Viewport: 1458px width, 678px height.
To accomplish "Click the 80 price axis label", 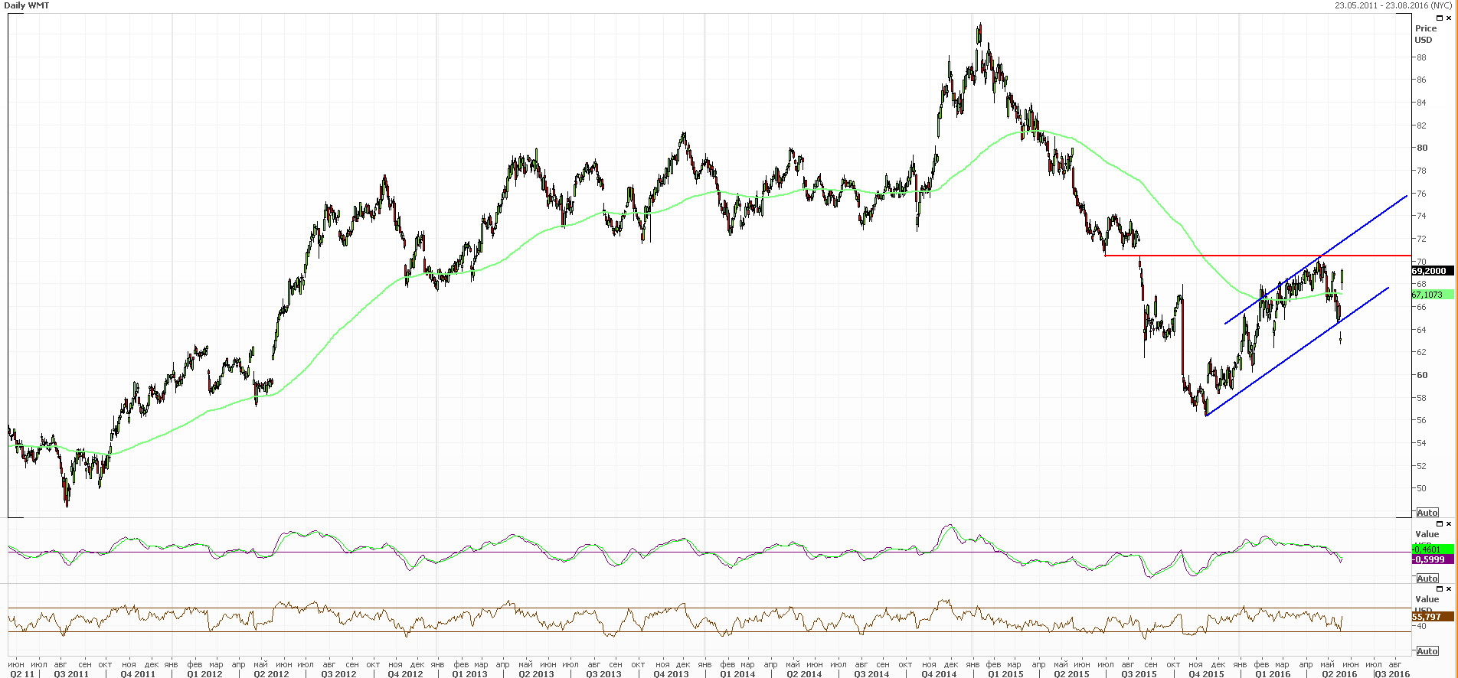I will [1421, 148].
